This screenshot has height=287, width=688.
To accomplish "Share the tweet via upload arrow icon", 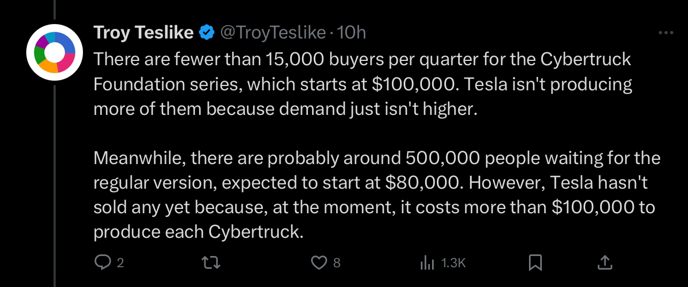I will (x=604, y=262).
